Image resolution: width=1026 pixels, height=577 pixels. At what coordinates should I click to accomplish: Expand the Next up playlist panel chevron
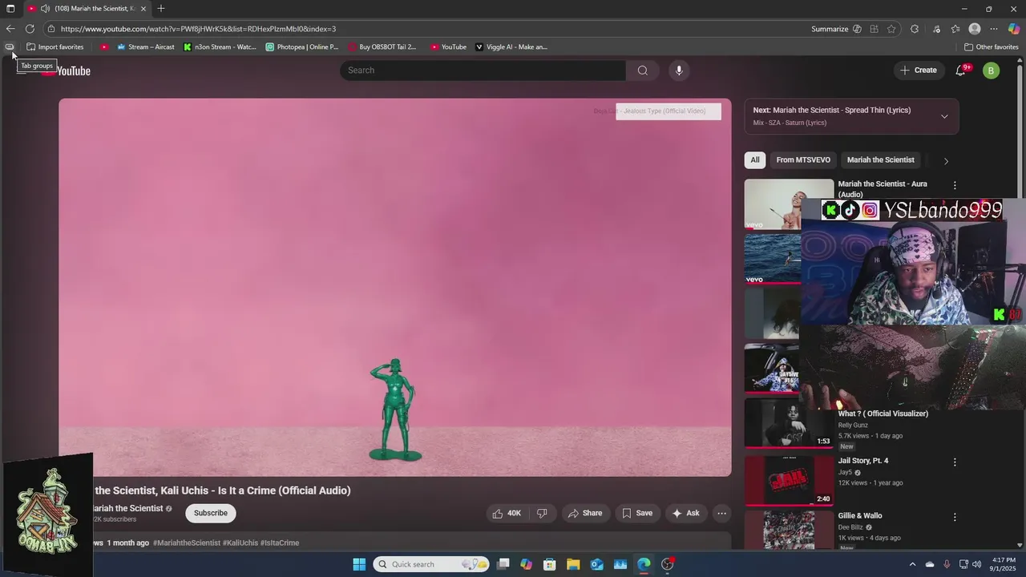coord(944,117)
